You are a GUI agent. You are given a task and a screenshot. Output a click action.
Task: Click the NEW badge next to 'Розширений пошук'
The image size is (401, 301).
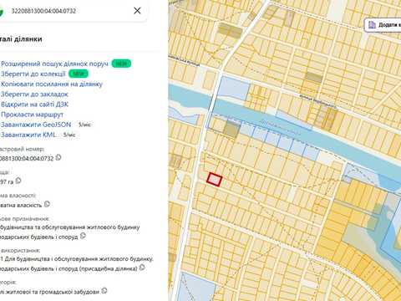(121, 64)
